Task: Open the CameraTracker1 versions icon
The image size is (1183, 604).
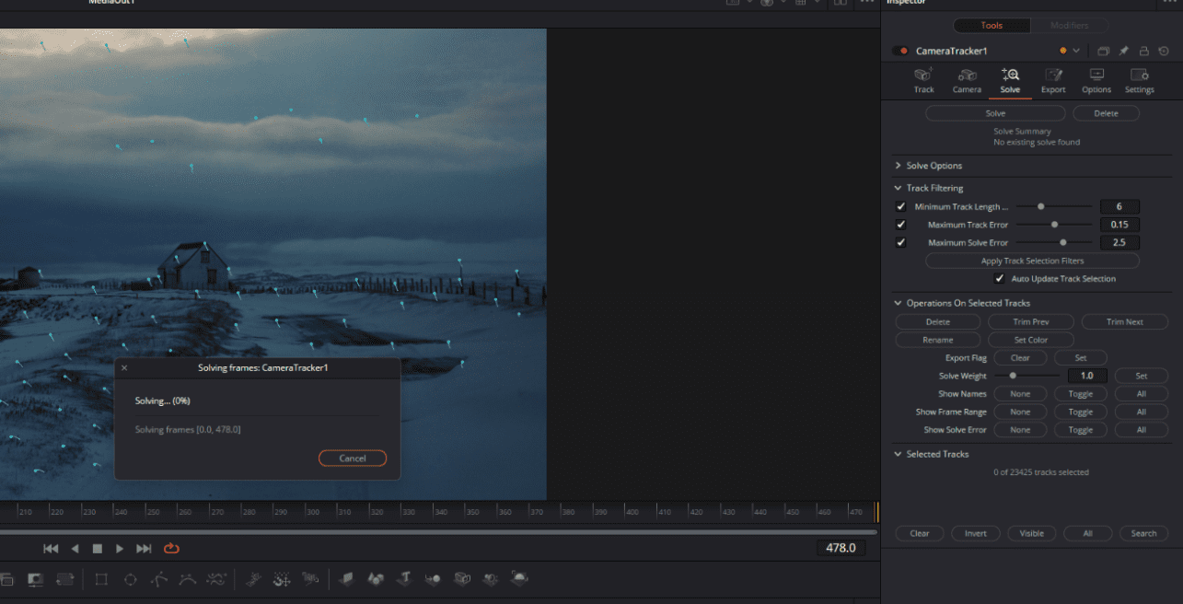Action: pos(1103,52)
